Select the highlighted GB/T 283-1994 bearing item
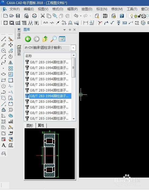 (x=48, y=96)
